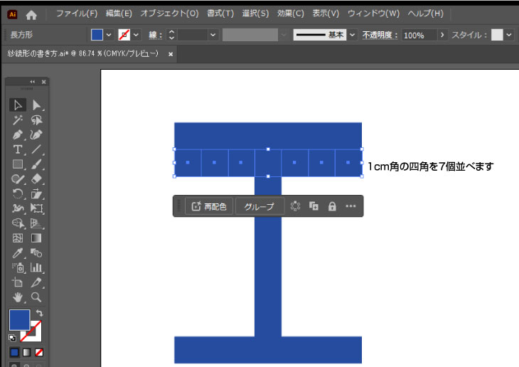Set paint mode to None

[40, 352]
